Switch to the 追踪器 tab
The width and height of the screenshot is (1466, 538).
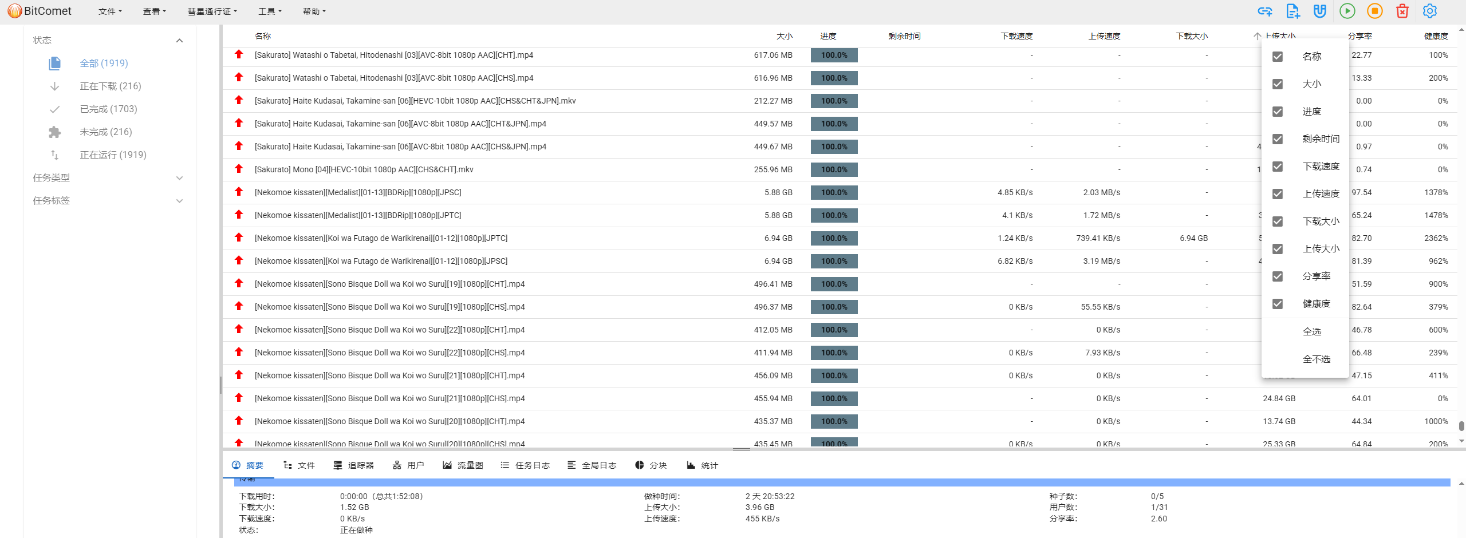click(x=354, y=465)
